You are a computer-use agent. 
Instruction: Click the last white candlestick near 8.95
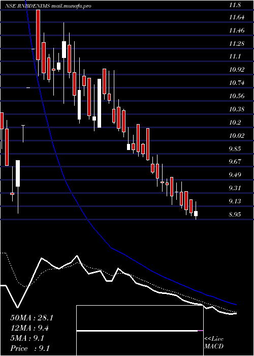[196, 214]
